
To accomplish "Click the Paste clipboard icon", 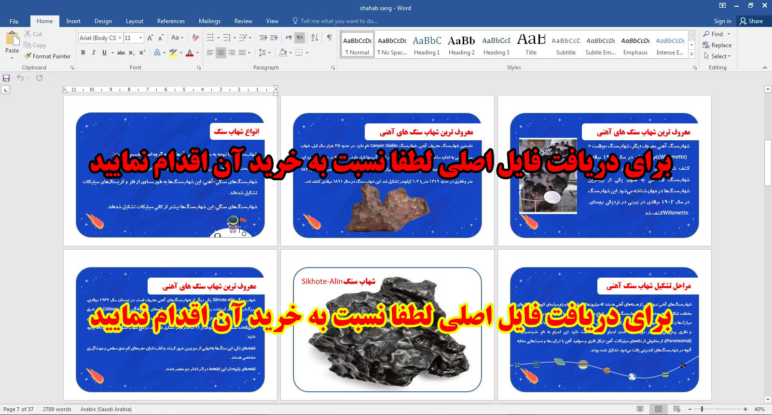I will [x=12, y=39].
